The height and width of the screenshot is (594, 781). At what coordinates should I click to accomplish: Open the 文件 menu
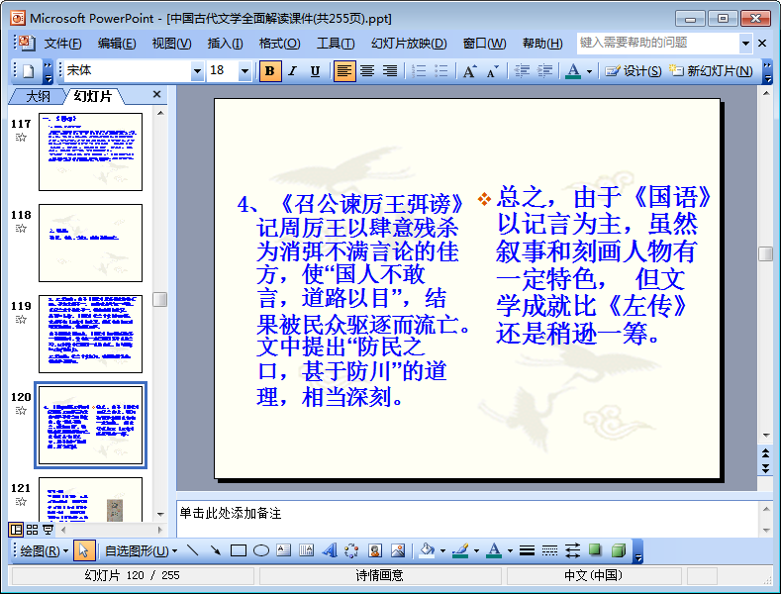[x=62, y=44]
